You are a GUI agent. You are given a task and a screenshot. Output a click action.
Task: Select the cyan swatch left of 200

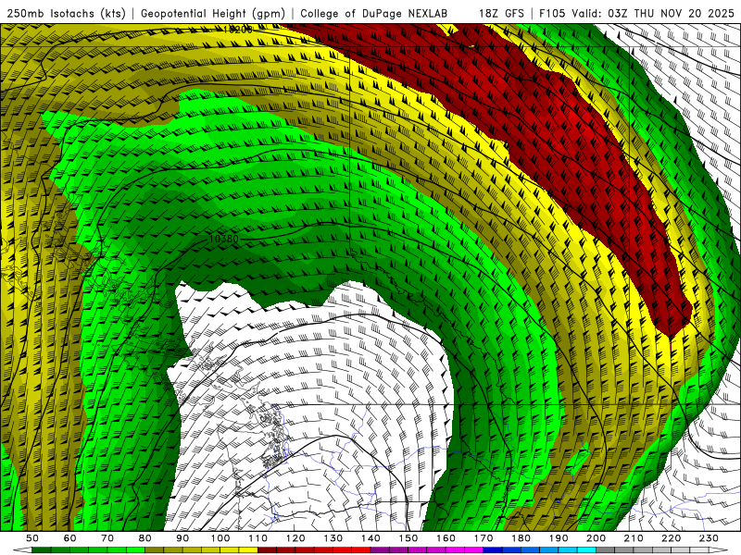(x=586, y=550)
